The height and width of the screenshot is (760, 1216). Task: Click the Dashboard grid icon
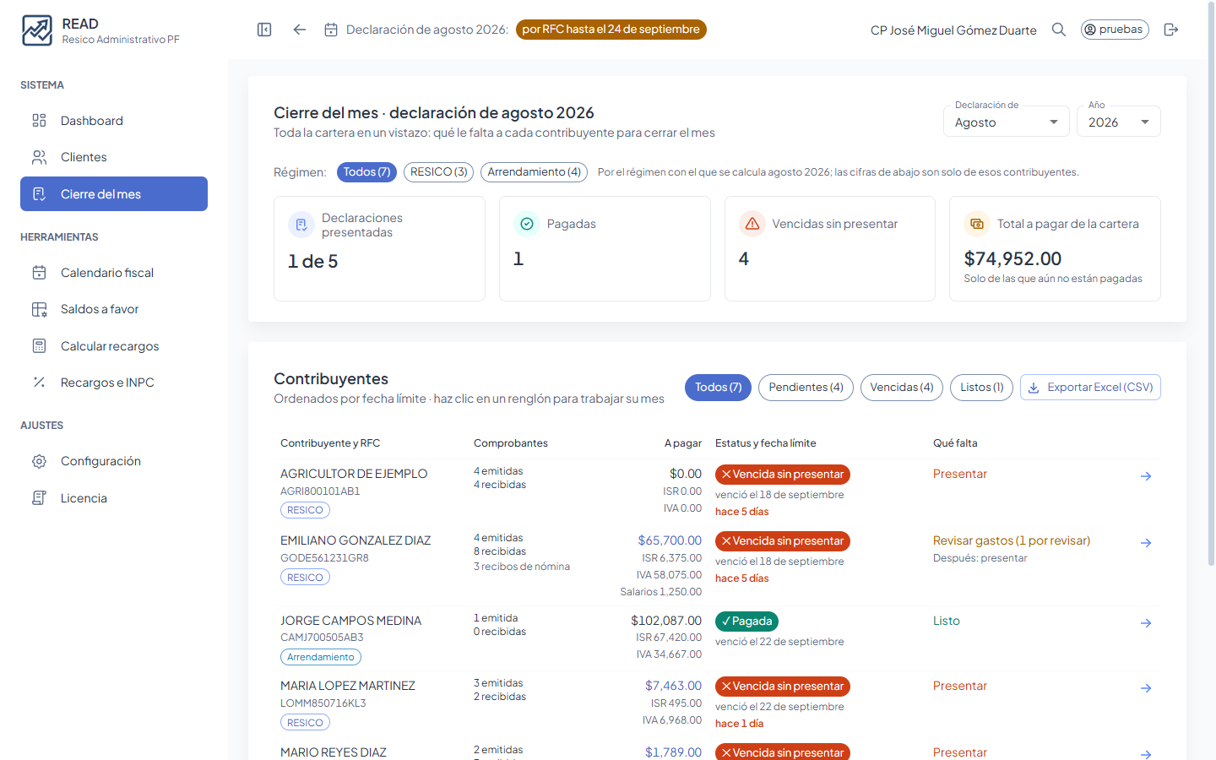pyautogui.click(x=39, y=121)
